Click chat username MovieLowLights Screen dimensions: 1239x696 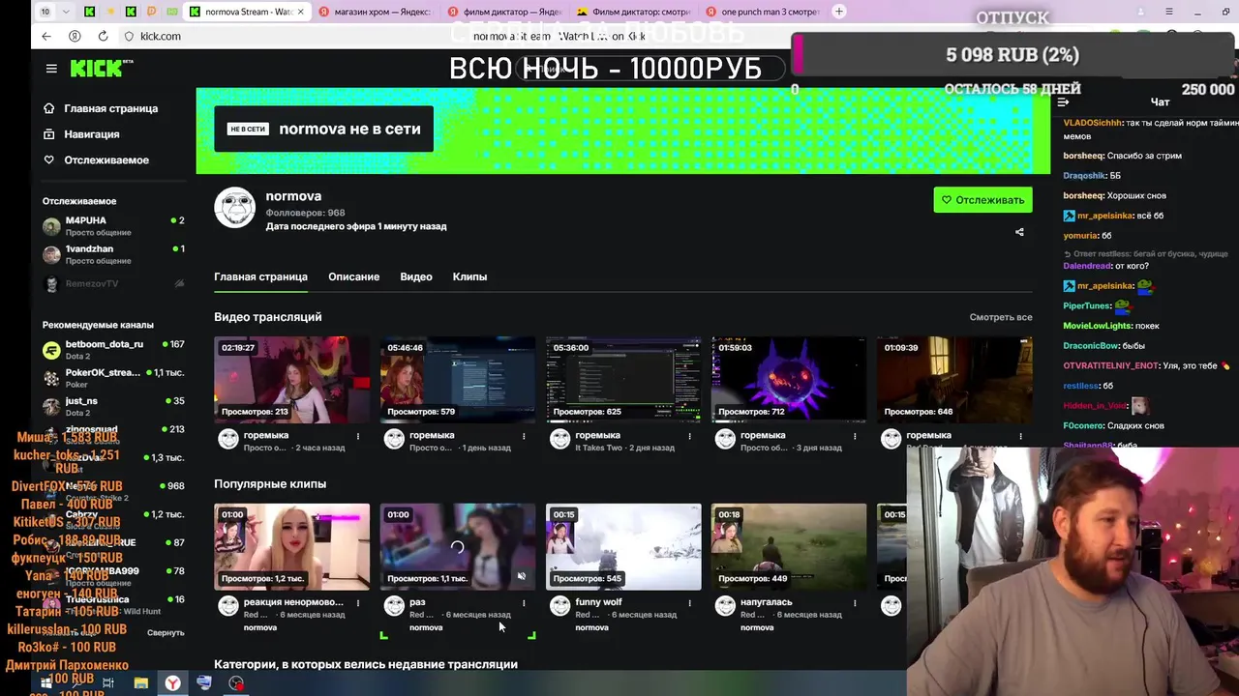pyautogui.click(x=1098, y=326)
